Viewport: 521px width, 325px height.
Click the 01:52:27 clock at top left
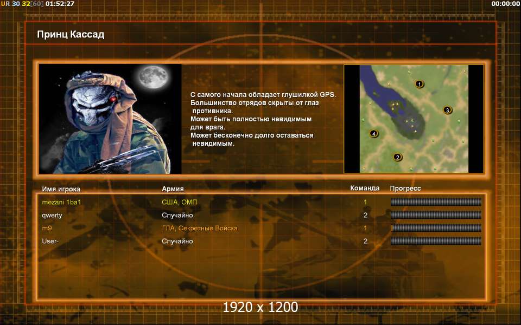60,4
